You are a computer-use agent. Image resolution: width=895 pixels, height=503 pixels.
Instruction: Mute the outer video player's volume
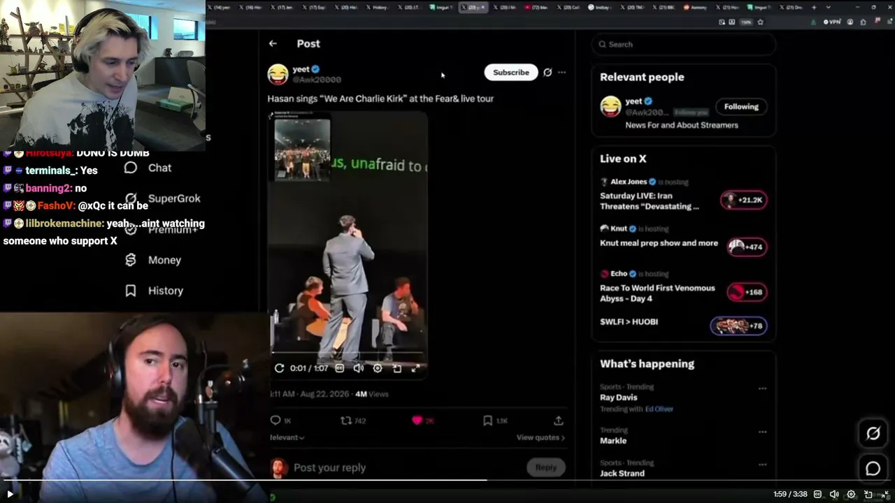[x=834, y=494]
